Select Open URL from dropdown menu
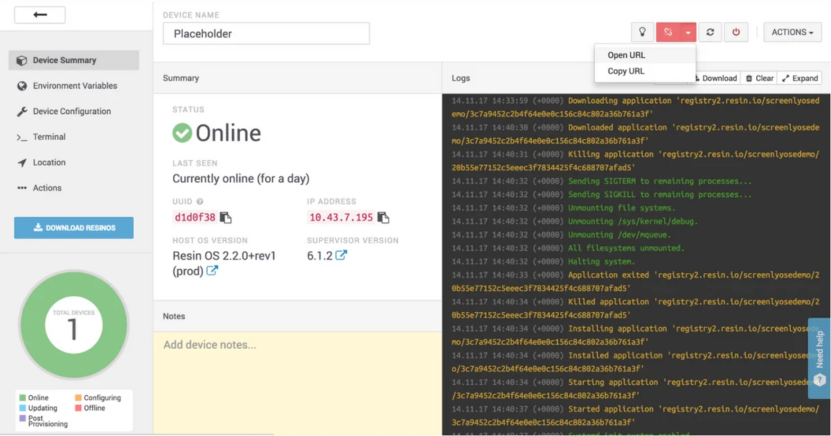The width and height of the screenshot is (831, 436). pyautogui.click(x=627, y=55)
